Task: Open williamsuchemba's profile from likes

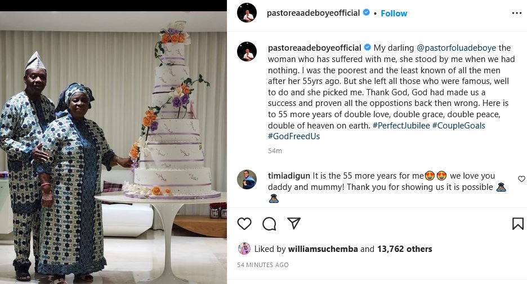Action: click(x=323, y=249)
